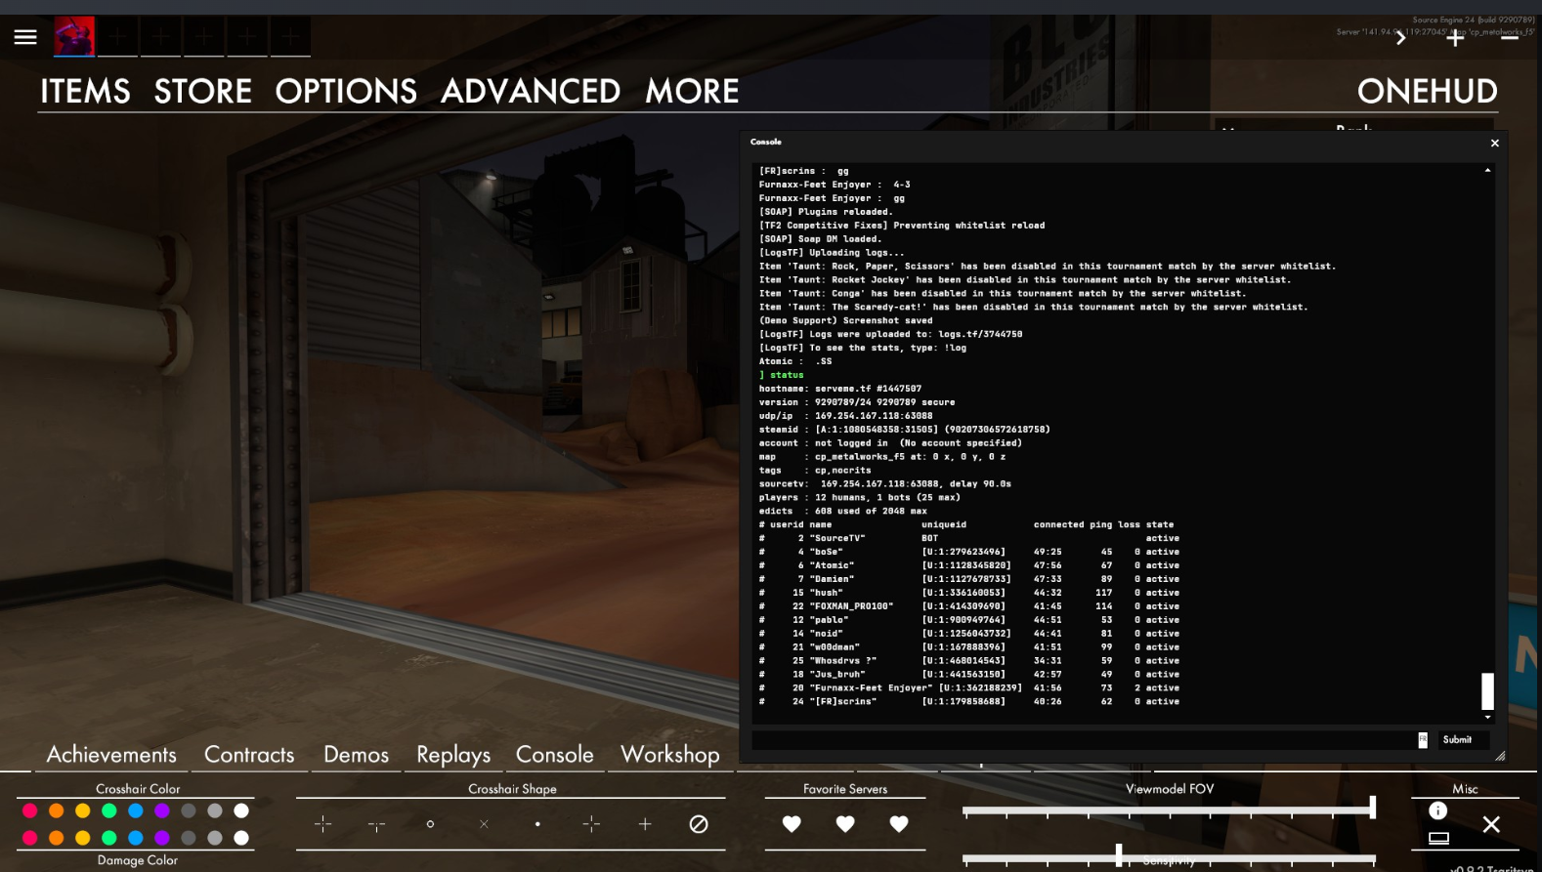The height and width of the screenshot is (872, 1542).
Task: Open the info icon under Misc
Action: 1437,810
